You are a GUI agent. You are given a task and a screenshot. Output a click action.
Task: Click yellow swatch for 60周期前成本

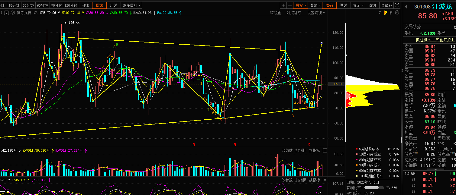(x=357, y=171)
